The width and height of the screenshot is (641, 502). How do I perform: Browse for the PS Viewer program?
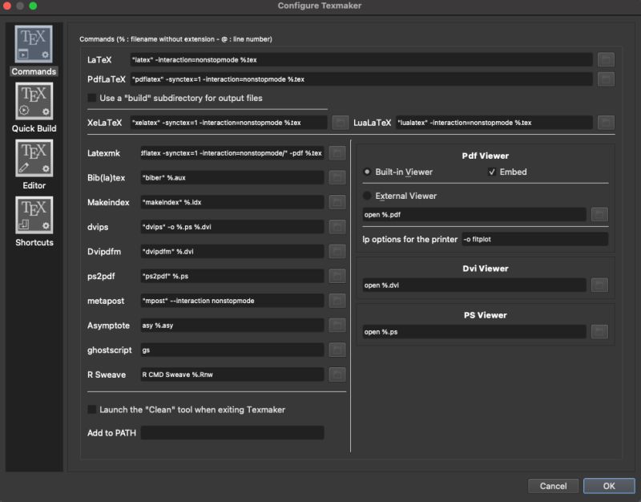pyautogui.click(x=599, y=332)
